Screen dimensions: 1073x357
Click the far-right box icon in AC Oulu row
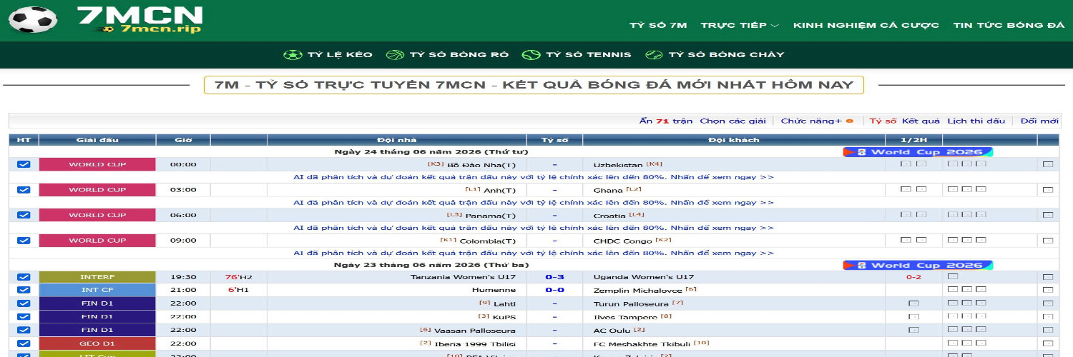coord(1048,331)
